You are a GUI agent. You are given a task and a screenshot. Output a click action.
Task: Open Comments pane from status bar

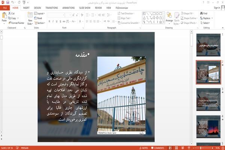click(x=157, y=148)
